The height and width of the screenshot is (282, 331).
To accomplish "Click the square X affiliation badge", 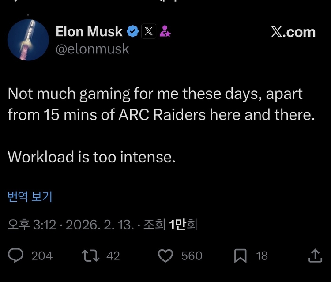I will (149, 32).
